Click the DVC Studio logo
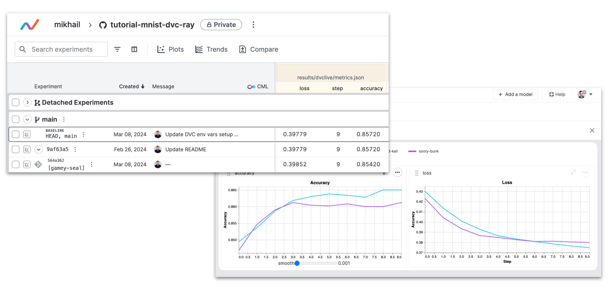615x289 pixels. coord(30,25)
